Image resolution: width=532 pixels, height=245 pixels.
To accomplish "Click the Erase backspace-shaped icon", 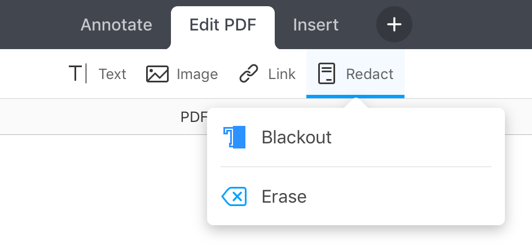I will pyautogui.click(x=234, y=196).
